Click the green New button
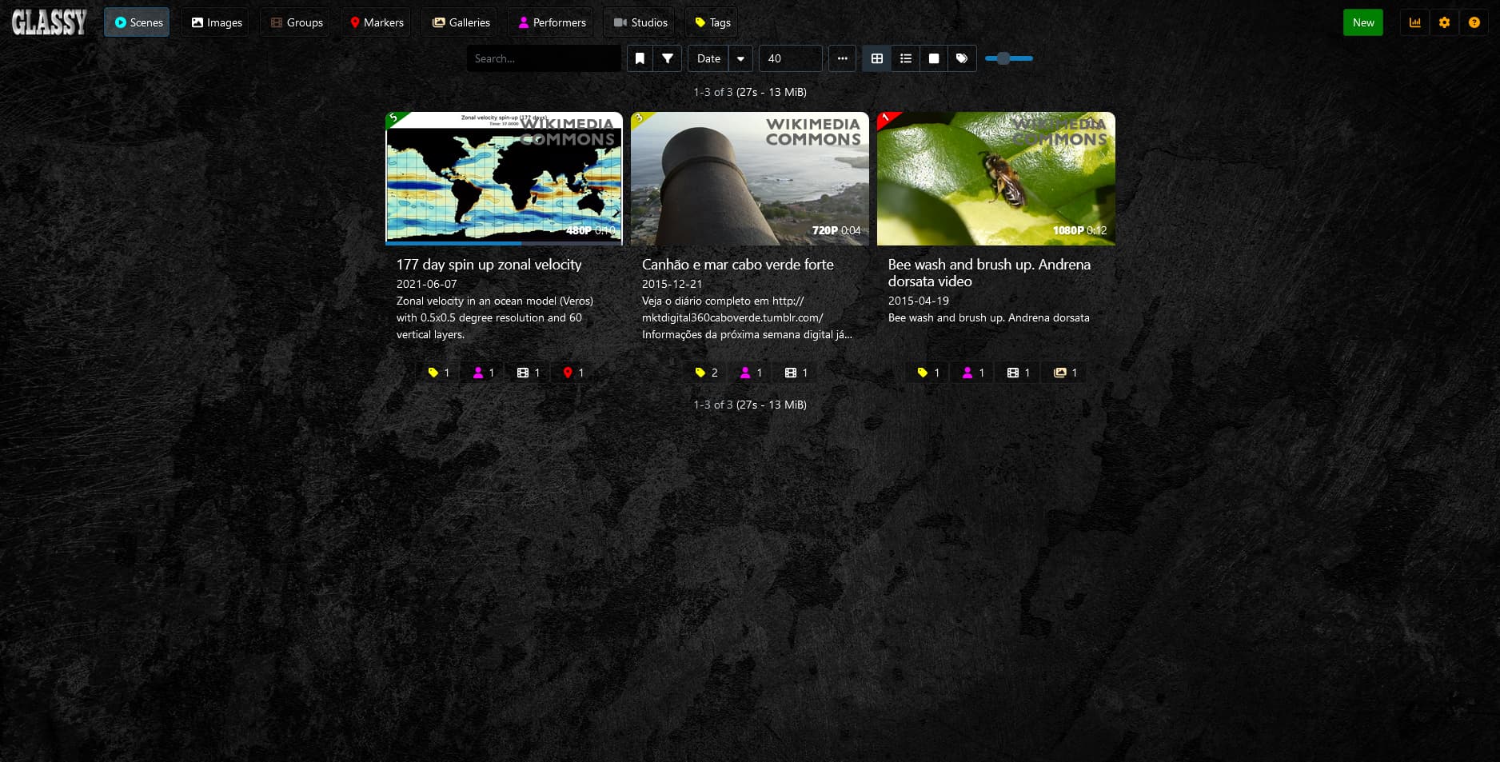Viewport: 1500px width, 762px height. tap(1362, 22)
